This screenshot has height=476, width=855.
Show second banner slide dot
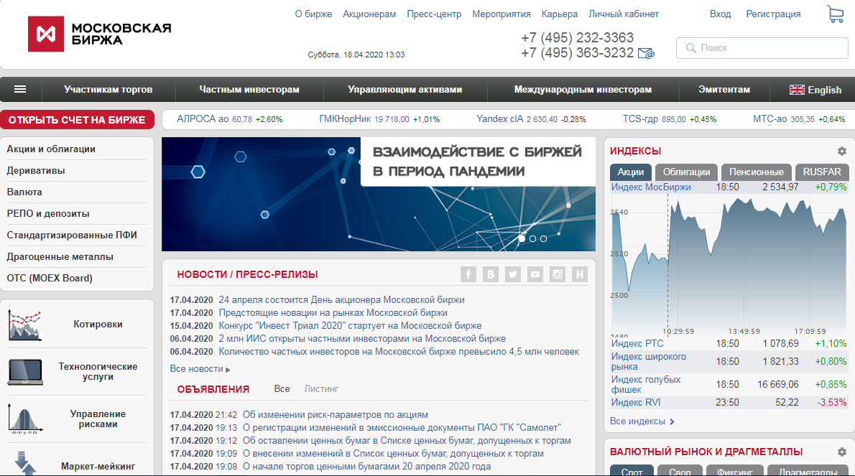pyautogui.click(x=532, y=238)
